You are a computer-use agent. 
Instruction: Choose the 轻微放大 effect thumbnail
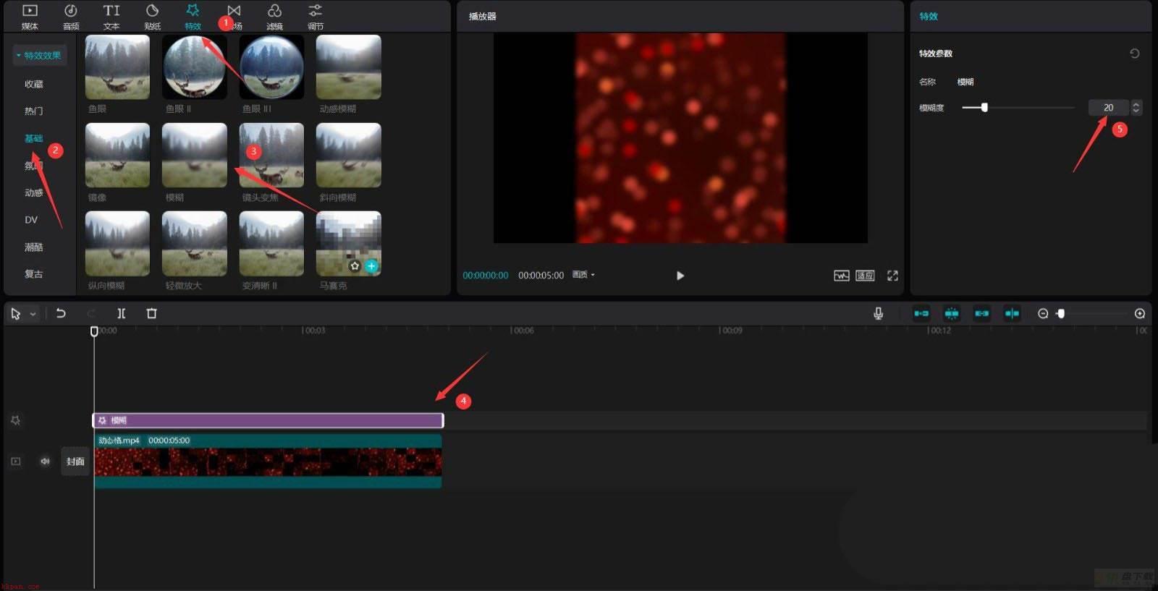[194, 244]
